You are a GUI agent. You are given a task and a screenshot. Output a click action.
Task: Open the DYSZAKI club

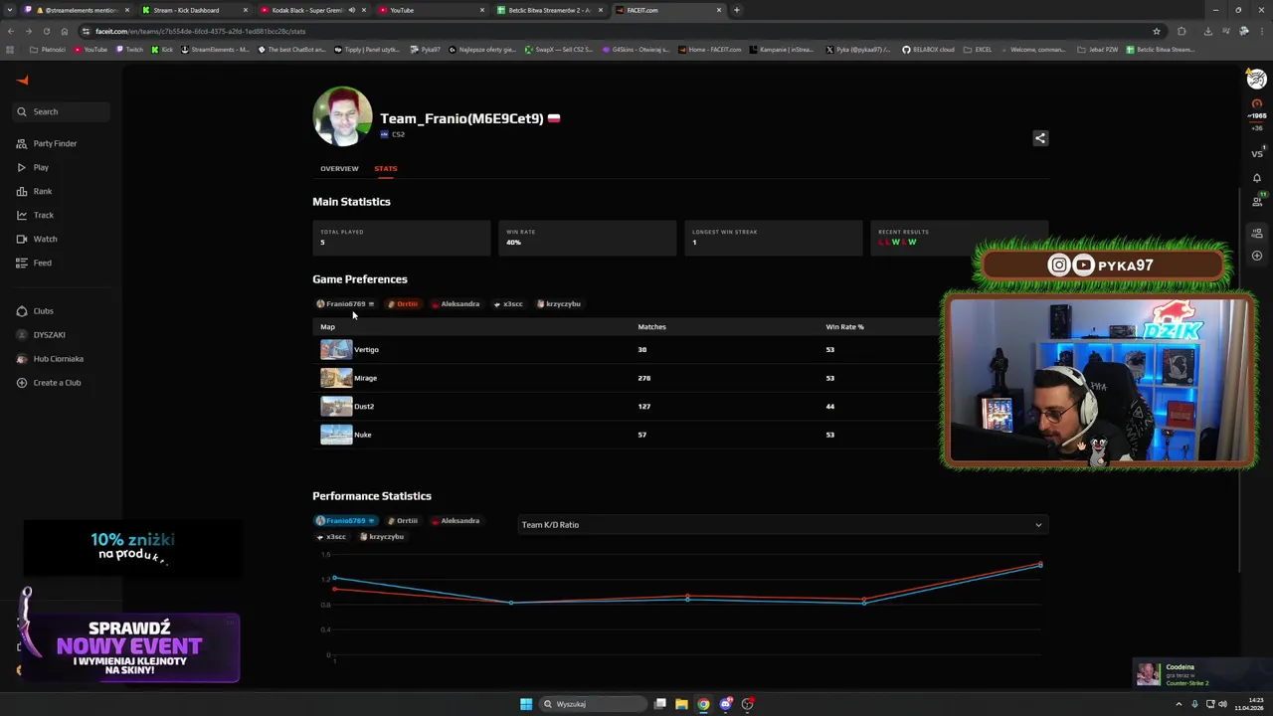coord(42,335)
